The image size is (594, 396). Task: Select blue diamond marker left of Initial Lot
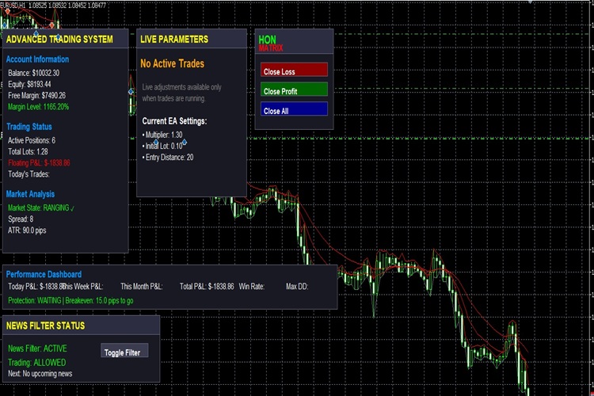click(x=156, y=142)
